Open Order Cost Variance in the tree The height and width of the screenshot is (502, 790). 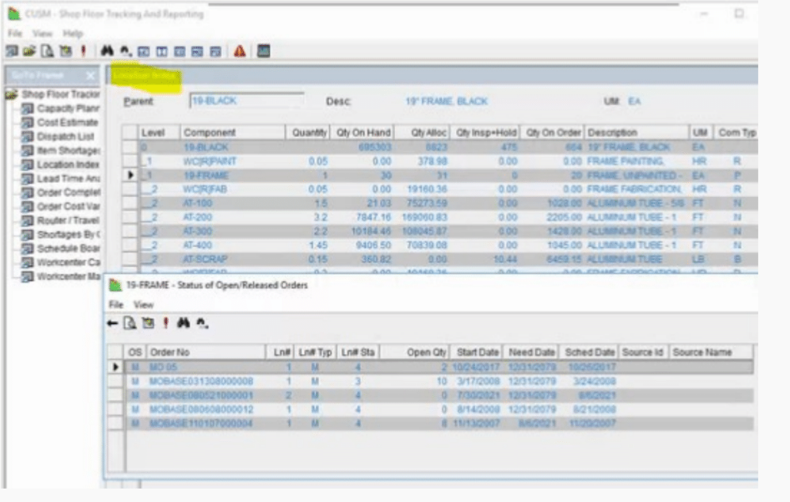[68, 206]
